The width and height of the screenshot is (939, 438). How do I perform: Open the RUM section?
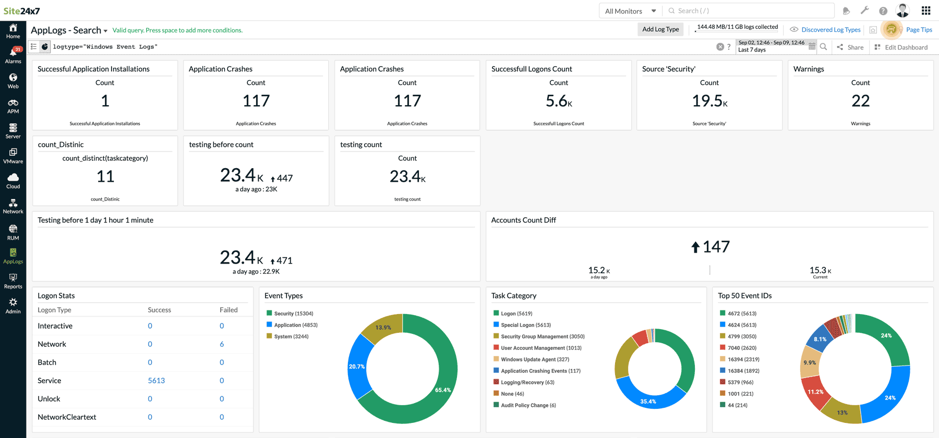pyautogui.click(x=13, y=232)
